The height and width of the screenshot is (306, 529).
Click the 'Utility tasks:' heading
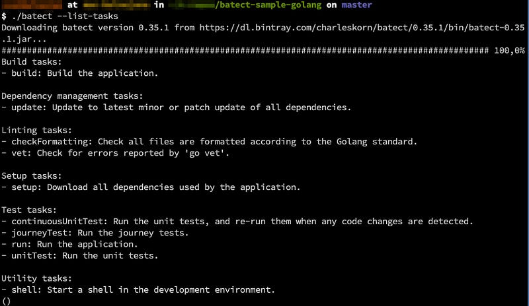point(37,278)
